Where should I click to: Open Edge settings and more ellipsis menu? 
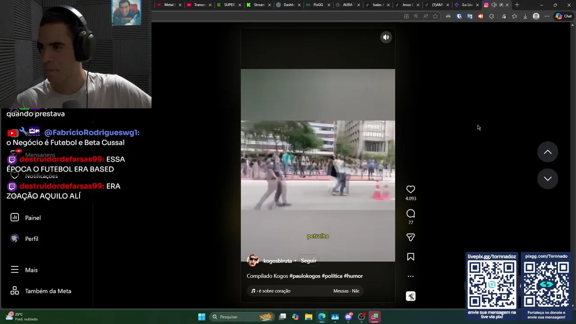coord(547,16)
